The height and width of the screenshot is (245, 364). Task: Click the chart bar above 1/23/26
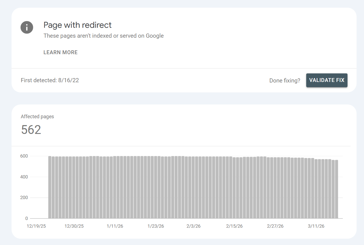[x=155, y=187]
